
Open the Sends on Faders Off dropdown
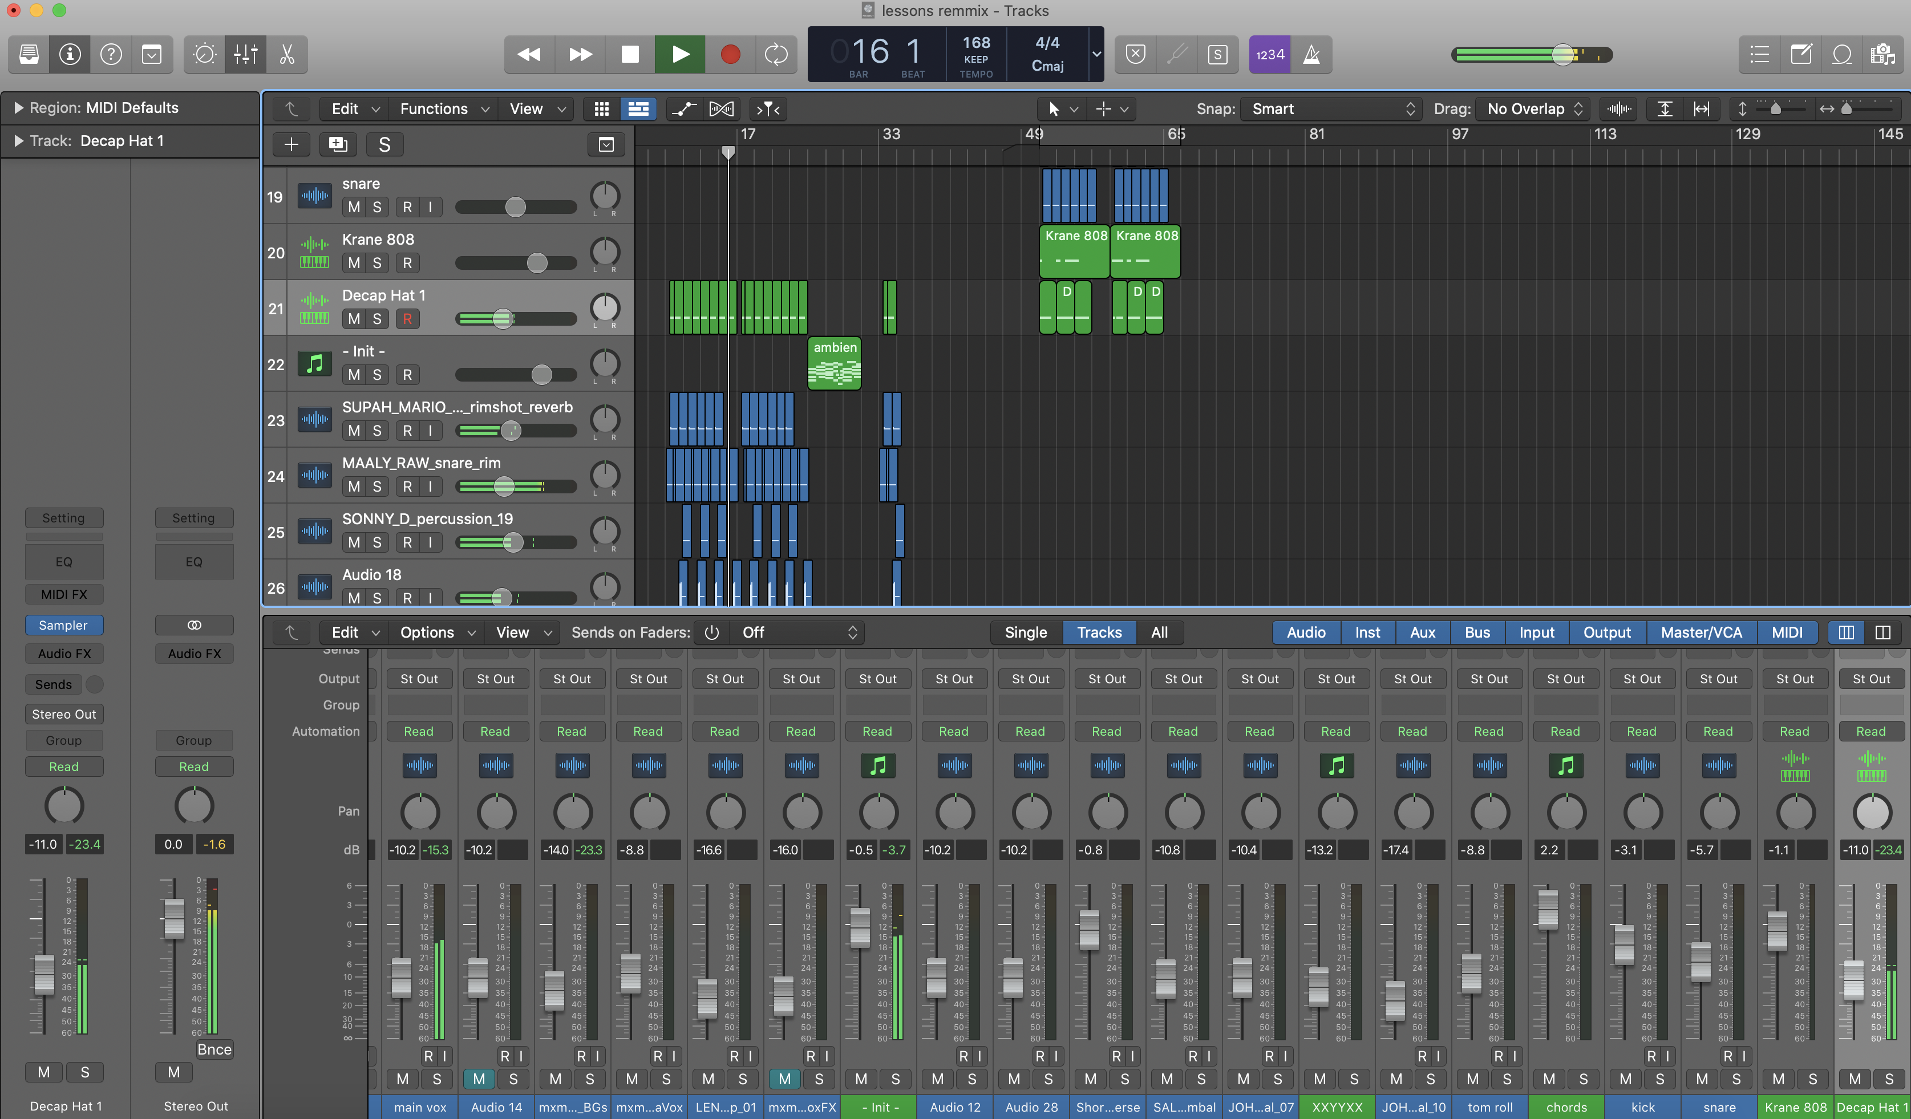pos(797,633)
